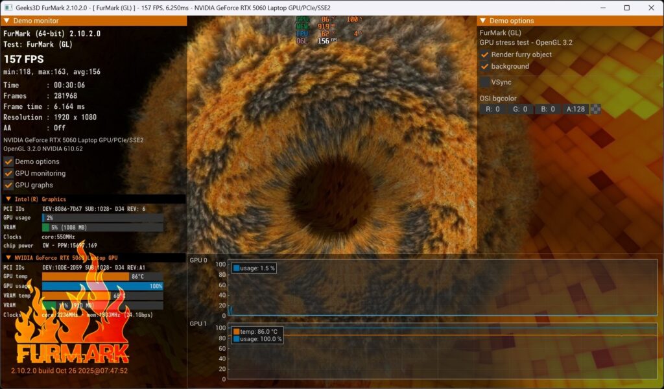Viewport: 664px width, 389px height.
Task: Click overlay MEM 919 reading
Action: [324, 27]
